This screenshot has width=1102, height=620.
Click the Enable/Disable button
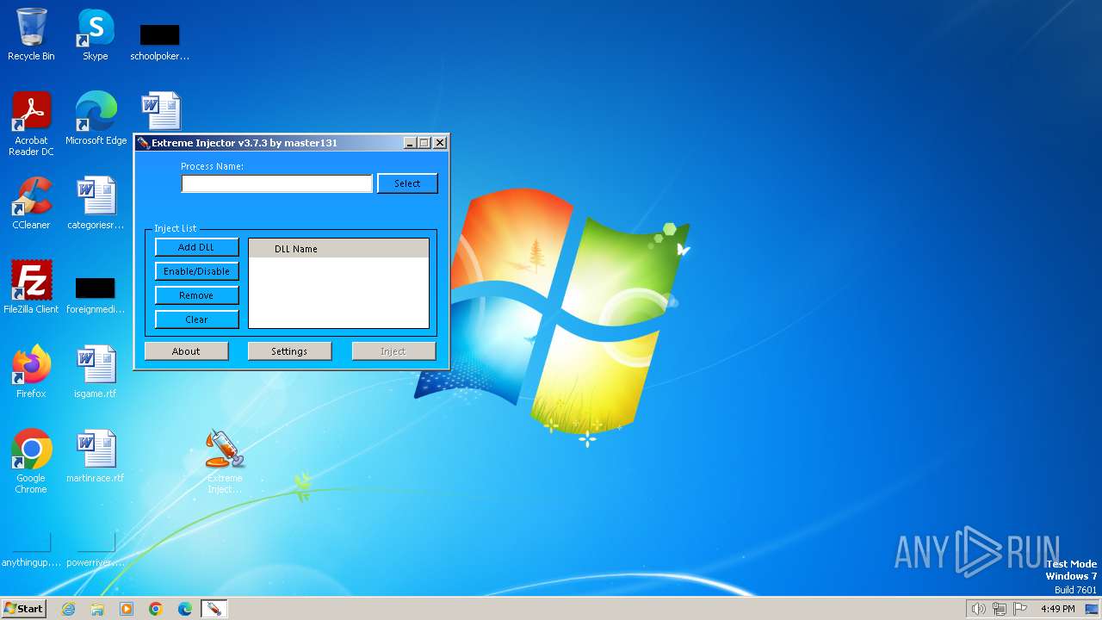pos(196,271)
